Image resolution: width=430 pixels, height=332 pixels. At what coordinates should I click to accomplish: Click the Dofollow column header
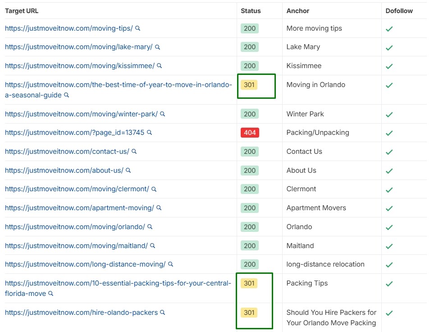click(399, 11)
